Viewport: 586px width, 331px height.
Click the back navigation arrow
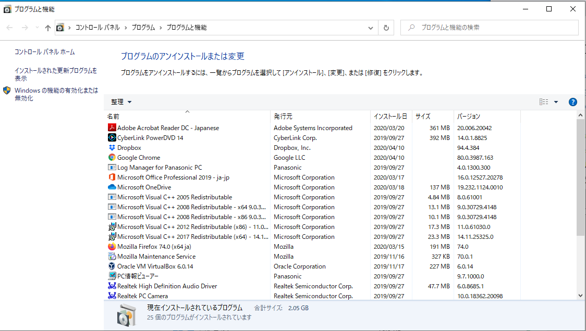click(10, 28)
